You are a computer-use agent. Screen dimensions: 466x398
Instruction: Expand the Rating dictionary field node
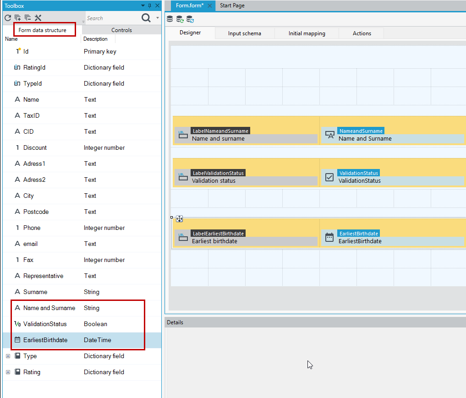[8, 372]
